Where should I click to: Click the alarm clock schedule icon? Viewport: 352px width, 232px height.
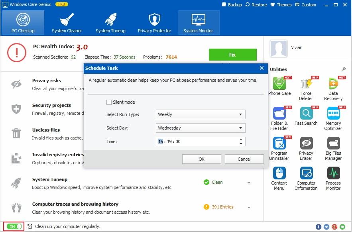click(x=30, y=226)
